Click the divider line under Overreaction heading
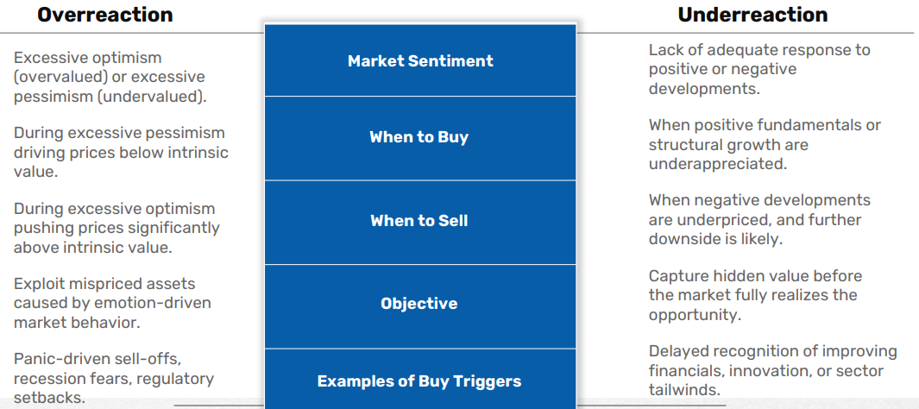919x409 pixels. 129,33
